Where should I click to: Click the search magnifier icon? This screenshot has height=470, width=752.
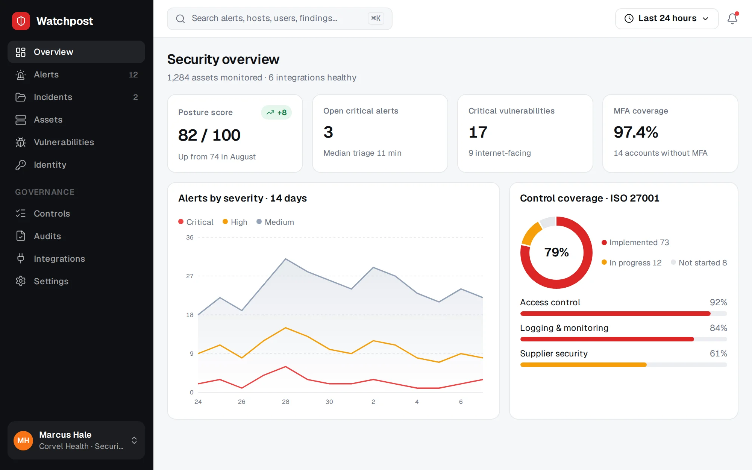point(180,18)
